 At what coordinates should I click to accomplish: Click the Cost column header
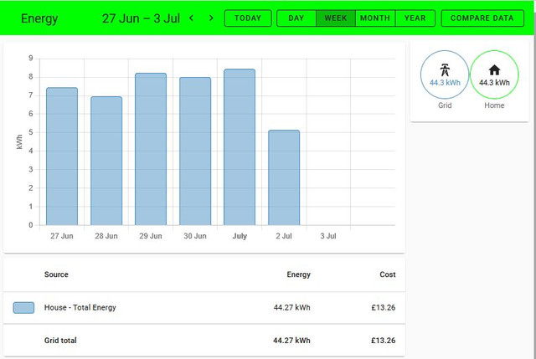click(x=388, y=274)
